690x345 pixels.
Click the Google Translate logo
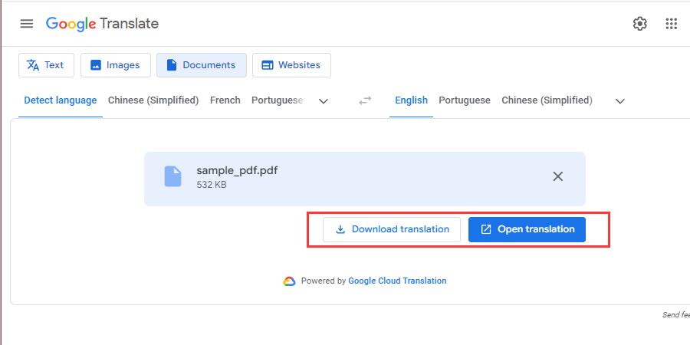[102, 24]
